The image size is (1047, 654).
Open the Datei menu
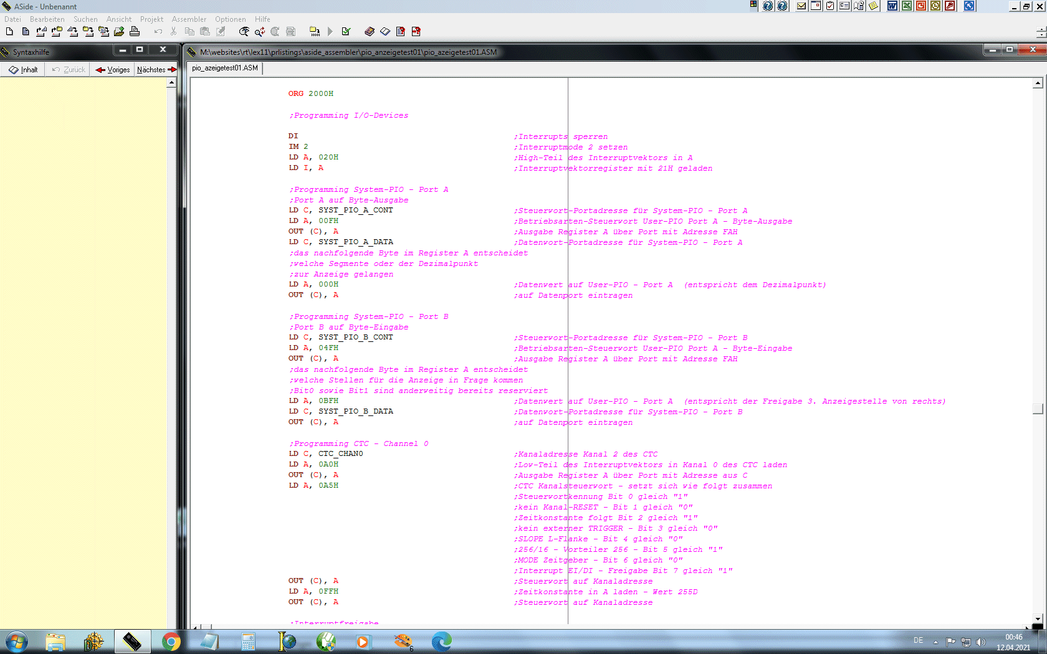(12, 19)
